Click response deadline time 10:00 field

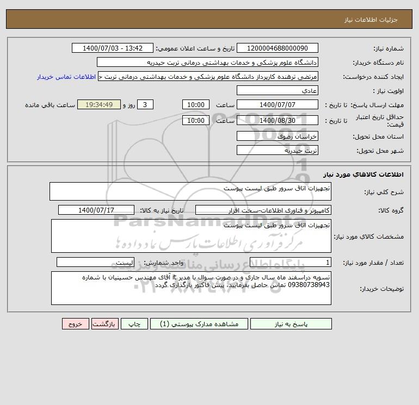tap(196, 105)
